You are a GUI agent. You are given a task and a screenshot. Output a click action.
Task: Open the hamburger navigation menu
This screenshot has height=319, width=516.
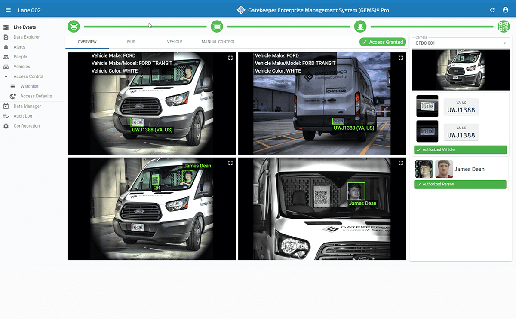pos(8,10)
